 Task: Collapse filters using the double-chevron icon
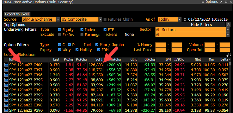click(x=228, y=24)
